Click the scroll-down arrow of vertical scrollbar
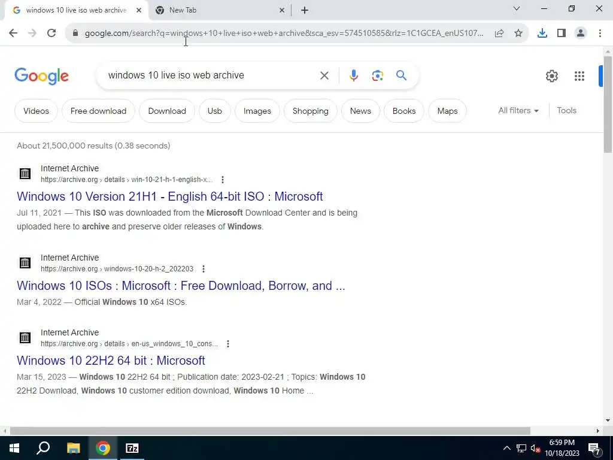613x460 pixels. tap(608, 421)
